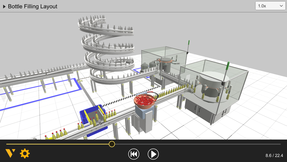Click the green signal light on the right enclosure

[228, 66]
